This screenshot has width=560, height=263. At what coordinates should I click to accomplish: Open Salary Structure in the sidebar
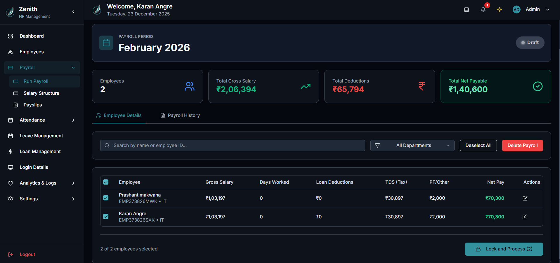(41, 93)
